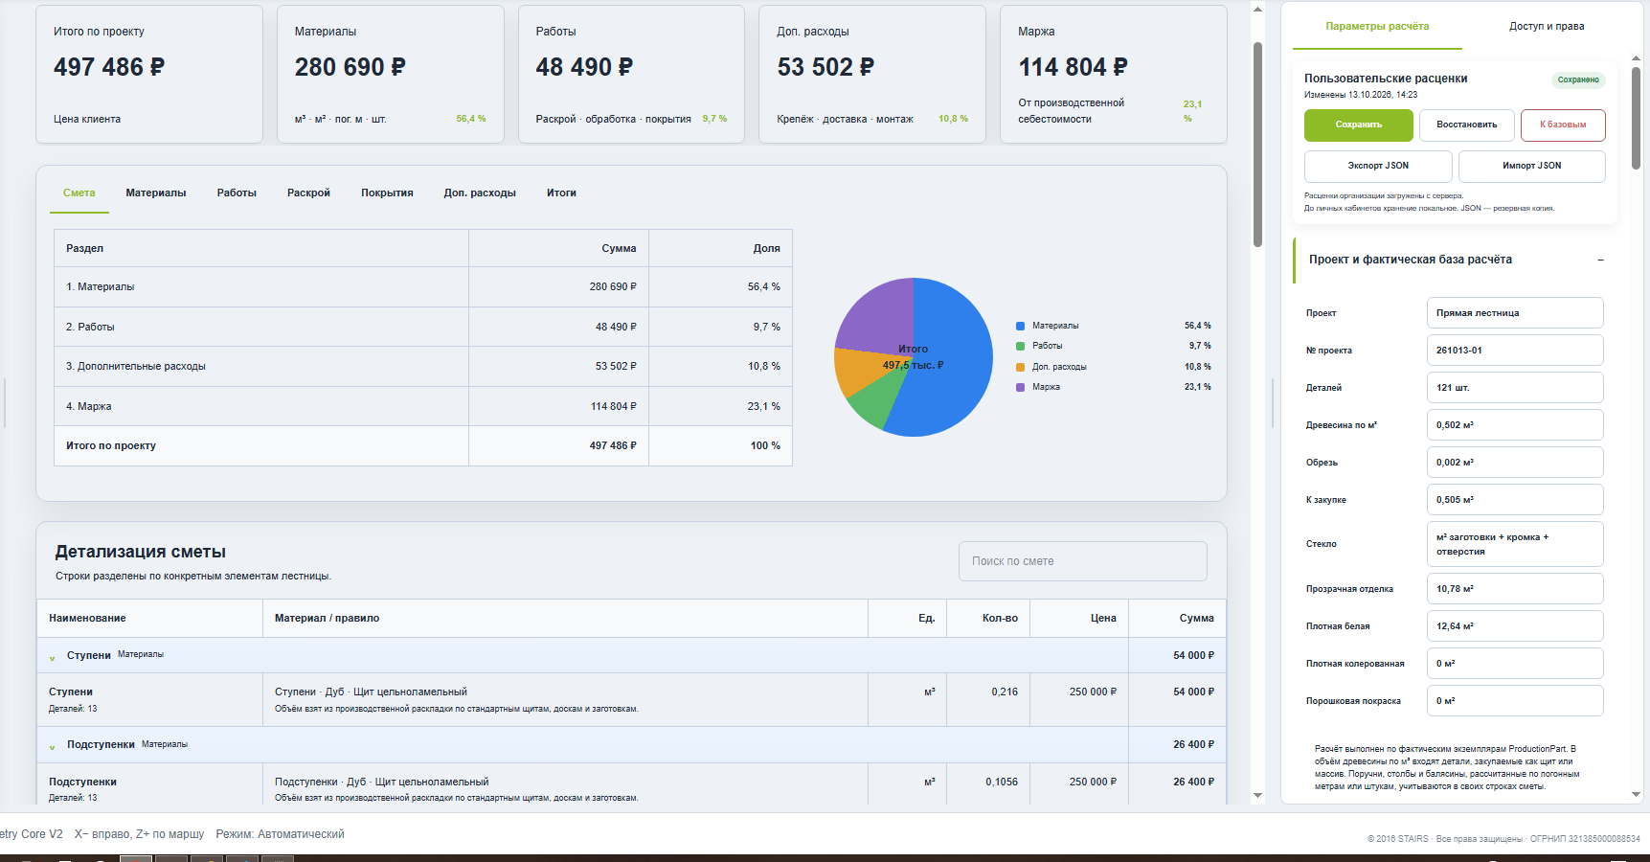
Task: Click the orange Доп. расходы legend swatch
Action: 1021,368
